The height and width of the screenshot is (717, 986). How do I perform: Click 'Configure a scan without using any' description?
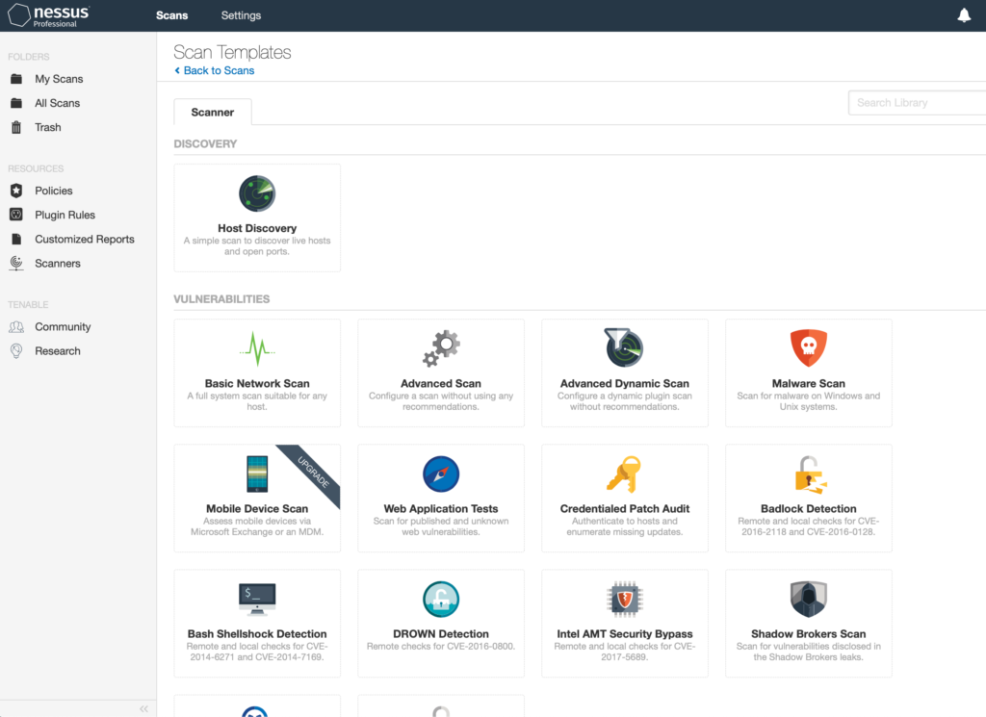click(x=441, y=401)
